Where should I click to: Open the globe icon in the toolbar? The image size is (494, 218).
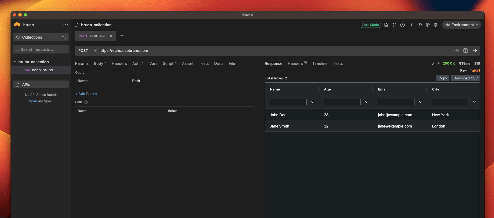pyautogui.click(x=436, y=25)
